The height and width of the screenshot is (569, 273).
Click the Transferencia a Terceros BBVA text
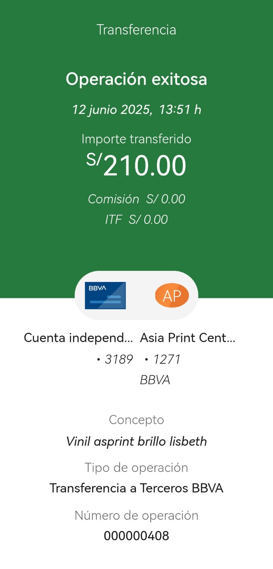coord(136,488)
